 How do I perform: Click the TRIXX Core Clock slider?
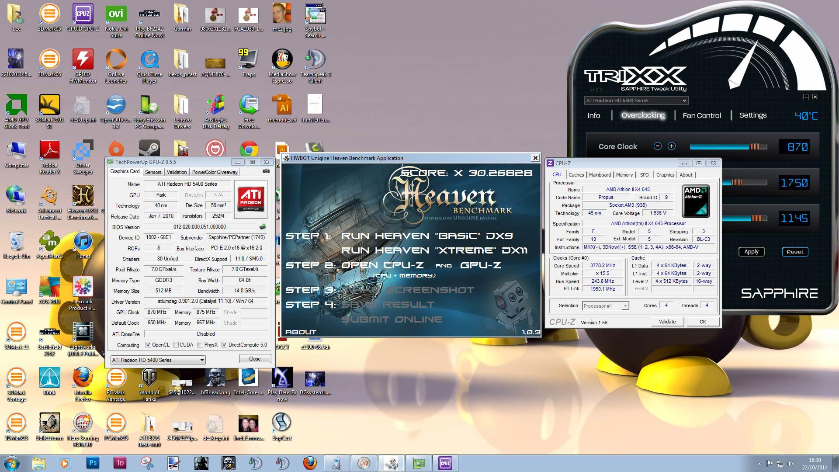pyautogui.click(x=728, y=146)
